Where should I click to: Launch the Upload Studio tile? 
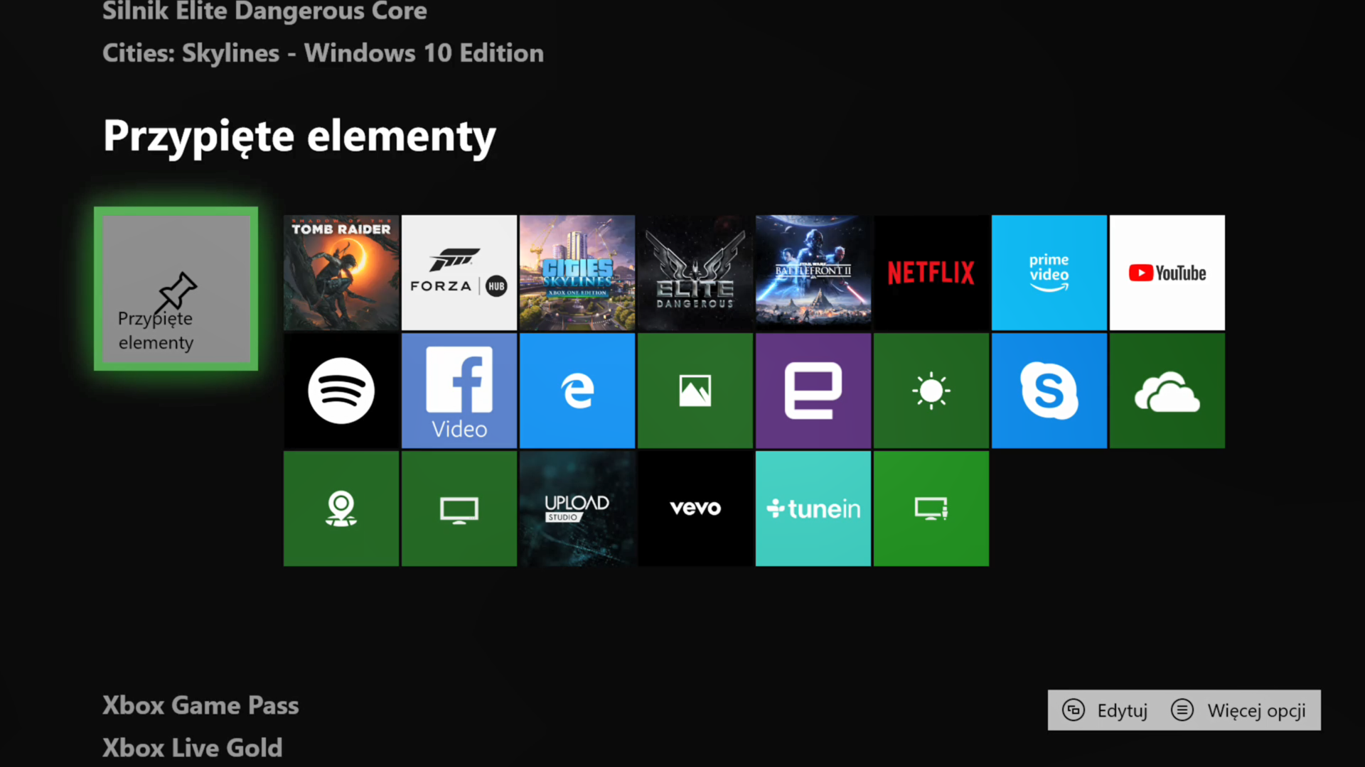click(577, 508)
